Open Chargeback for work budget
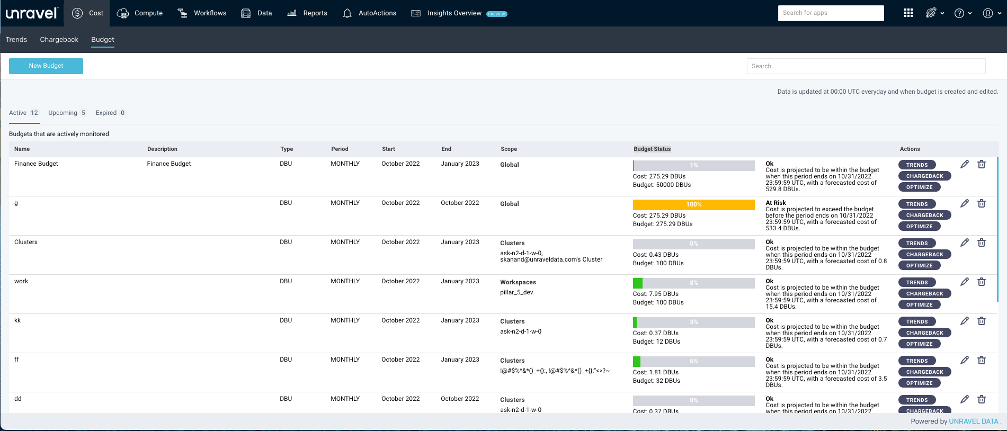The height and width of the screenshot is (431, 1007). click(925, 294)
